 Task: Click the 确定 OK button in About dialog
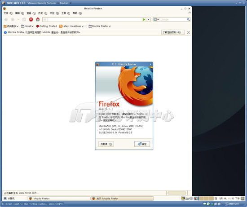point(142,144)
